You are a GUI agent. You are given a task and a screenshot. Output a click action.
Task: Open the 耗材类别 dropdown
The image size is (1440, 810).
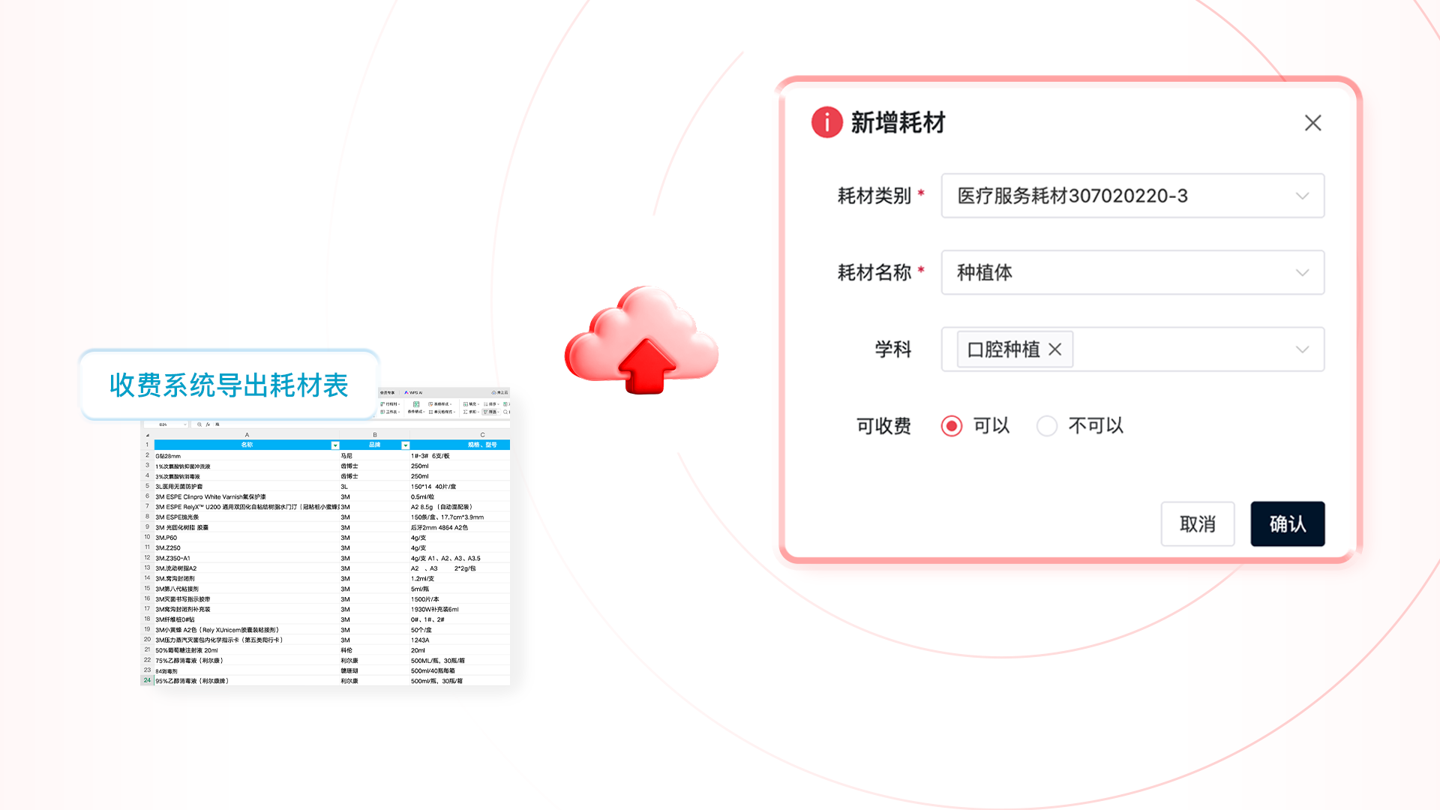tap(1132, 196)
